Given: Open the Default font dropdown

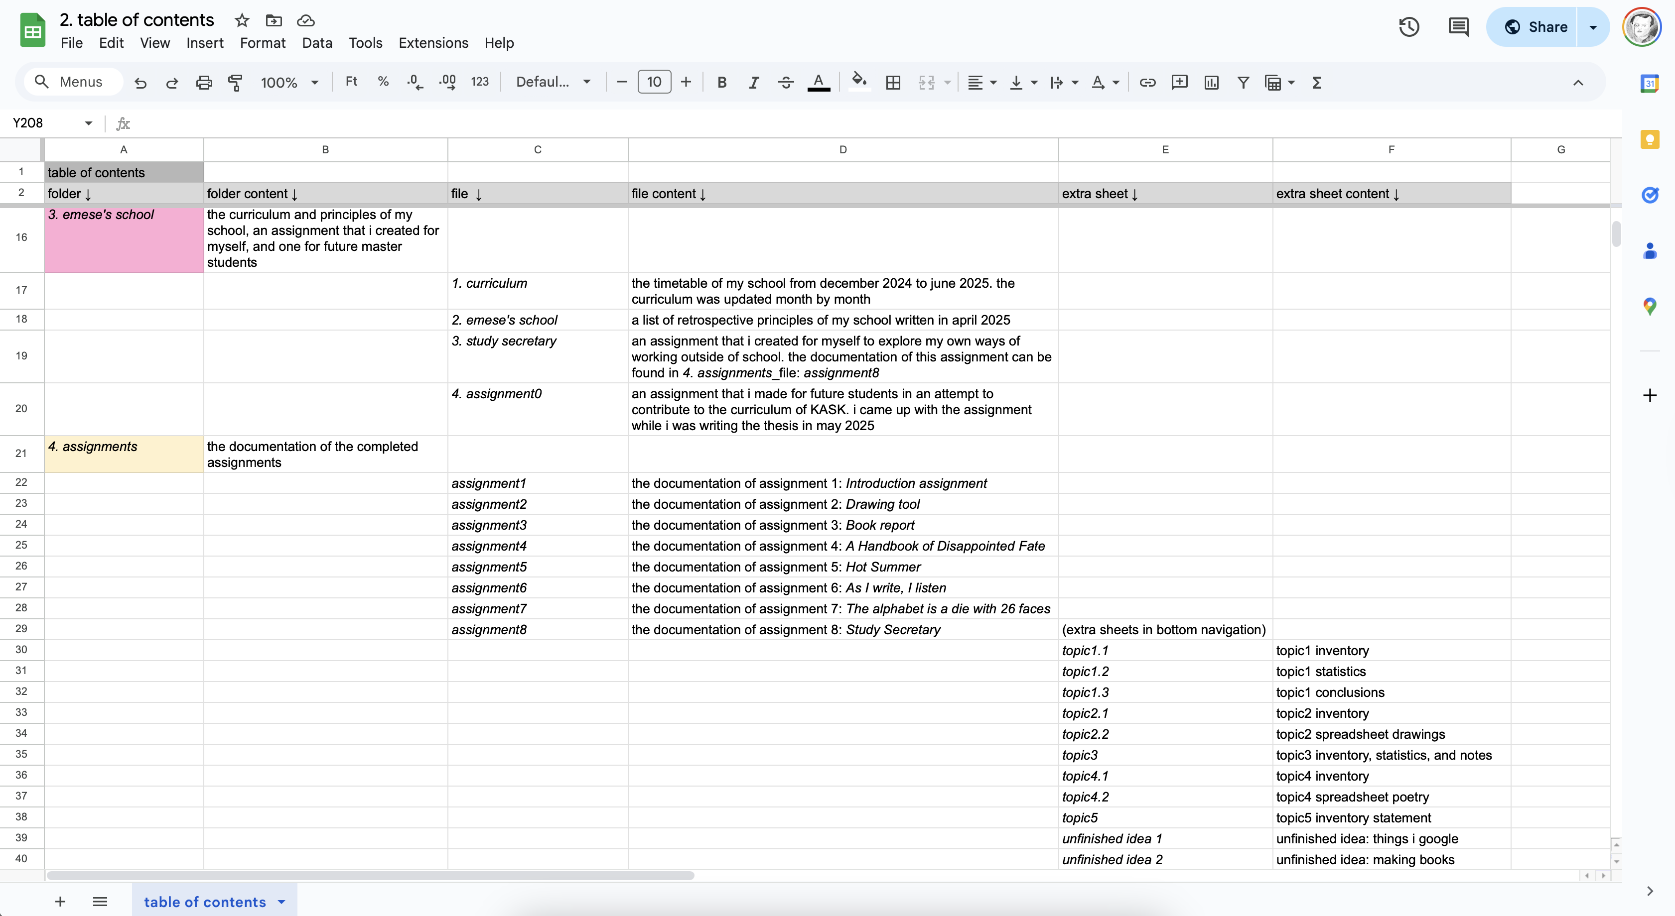Looking at the screenshot, I should 553,83.
